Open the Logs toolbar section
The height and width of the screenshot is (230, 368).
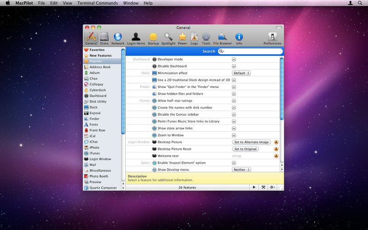[x=194, y=39]
